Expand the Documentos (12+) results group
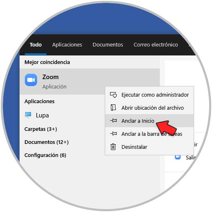Screen dimensions: 212x212 [x=46, y=142]
